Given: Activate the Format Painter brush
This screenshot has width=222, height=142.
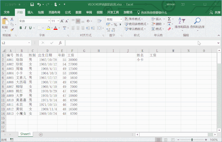Looking at the screenshot, I should 12,29.
